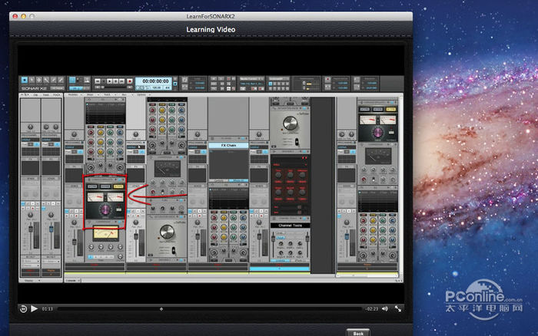The width and height of the screenshot is (538, 336).
Task: Click the second channel strip's volume fader
Action: pyautogui.click(x=51, y=228)
